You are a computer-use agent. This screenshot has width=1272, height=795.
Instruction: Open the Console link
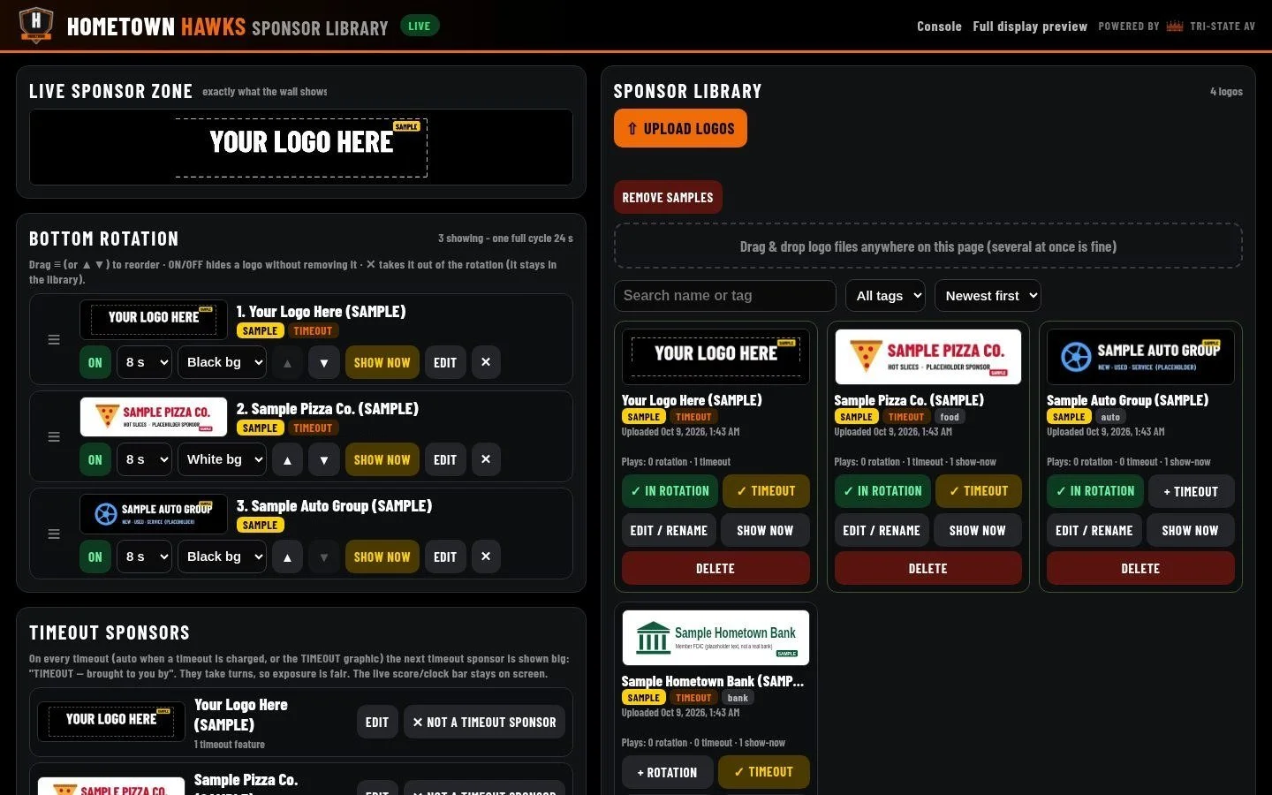point(939,26)
